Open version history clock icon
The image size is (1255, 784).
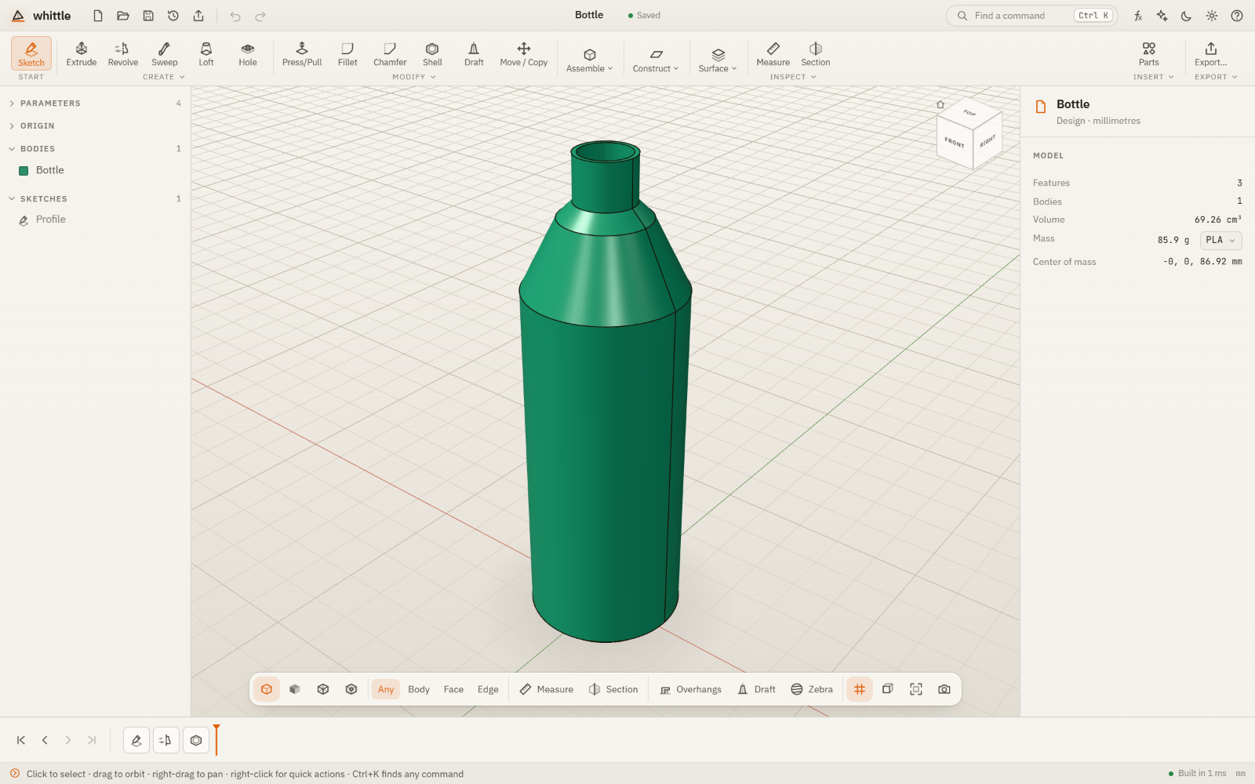173,16
